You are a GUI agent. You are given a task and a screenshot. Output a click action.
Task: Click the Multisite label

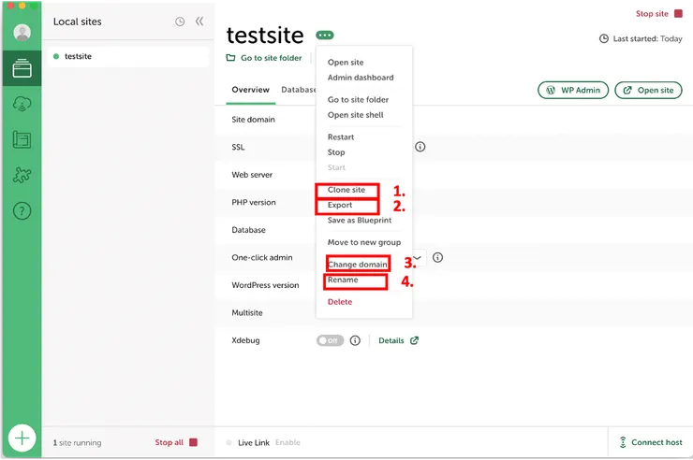pyautogui.click(x=247, y=312)
